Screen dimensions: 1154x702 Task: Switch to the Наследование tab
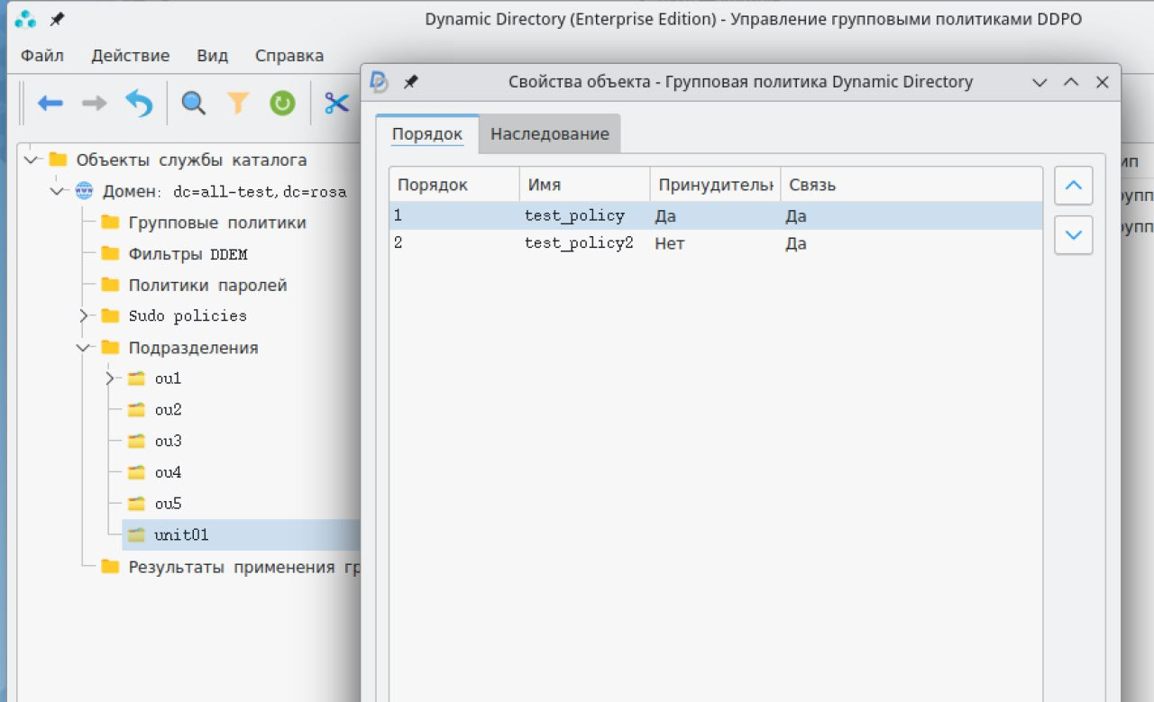coord(549,134)
